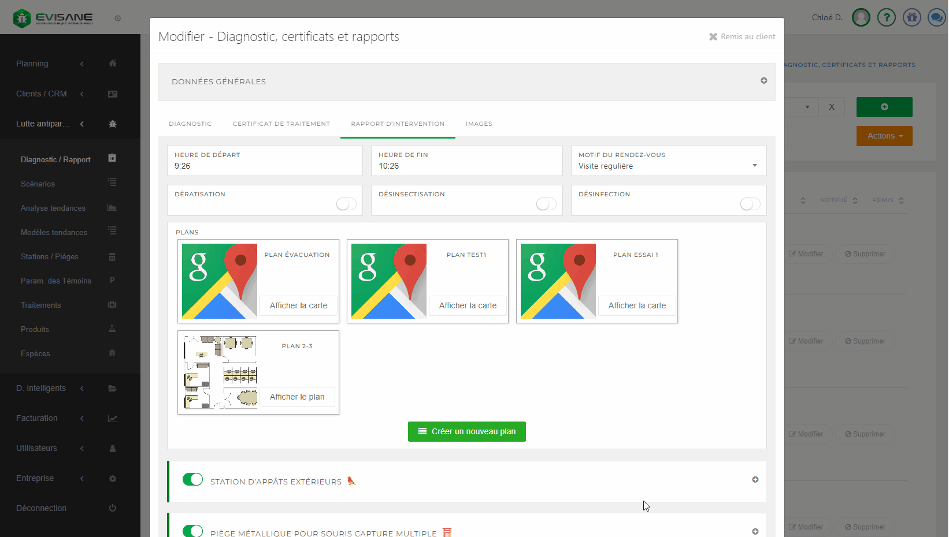Image resolution: width=949 pixels, height=537 pixels.
Task: Disable Station d'appâts extérieurs toggle
Action: (192, 479)
